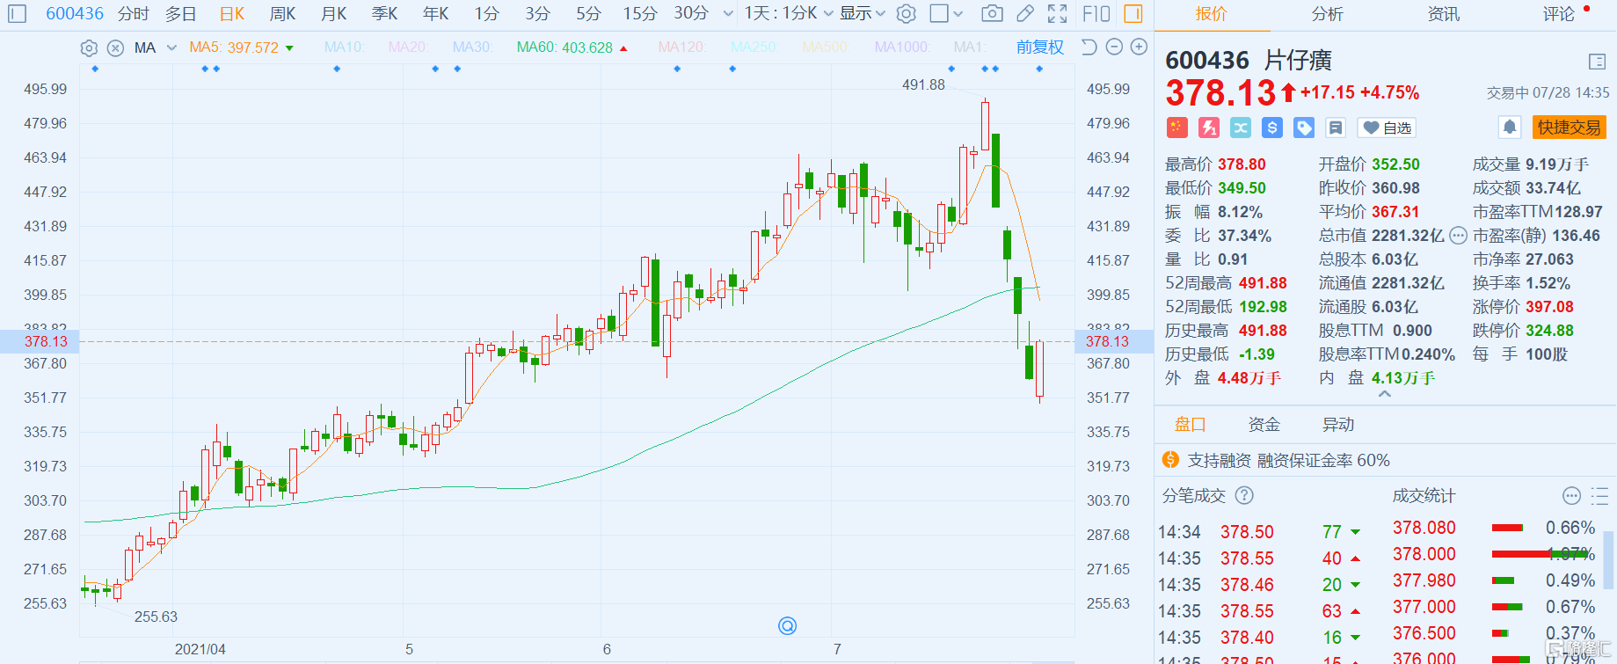
Task: Toggle the MA250 moving average line
Action: pyautogui.click(x=754, y=47)
